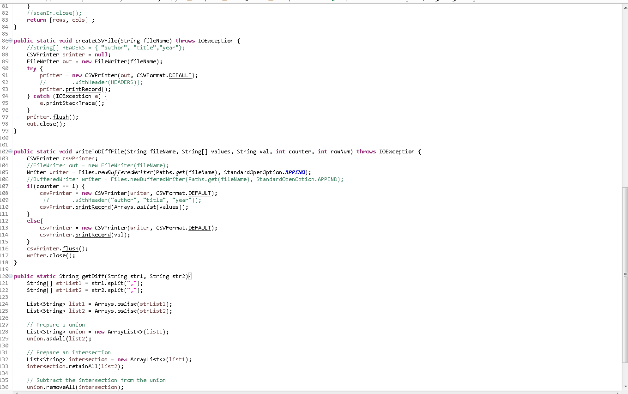
Task: Click the "//String[] HEADERS" comment line
Action: tap(106, 48)
